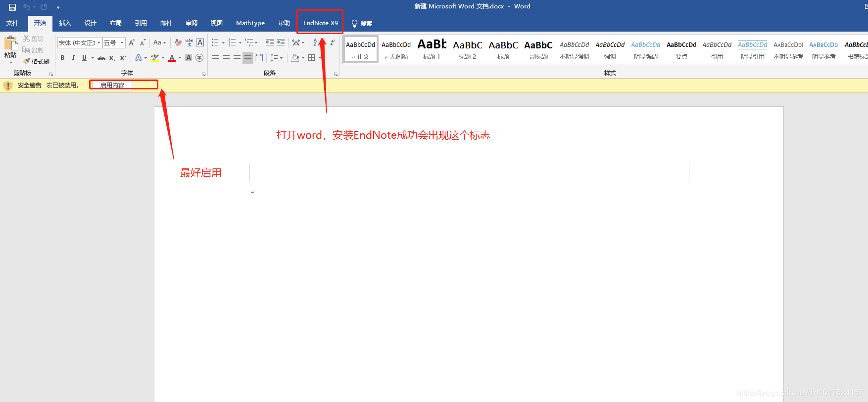Increase font size with the grow-font icon
868x402 pixels.
132,43
